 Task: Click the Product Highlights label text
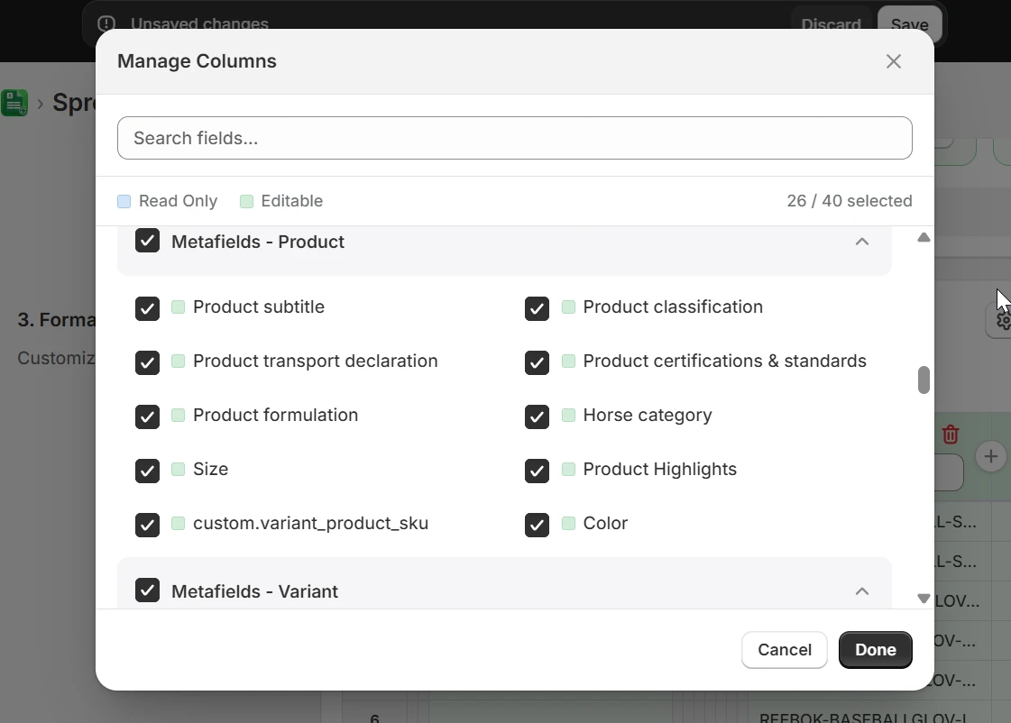coord(659,469)
